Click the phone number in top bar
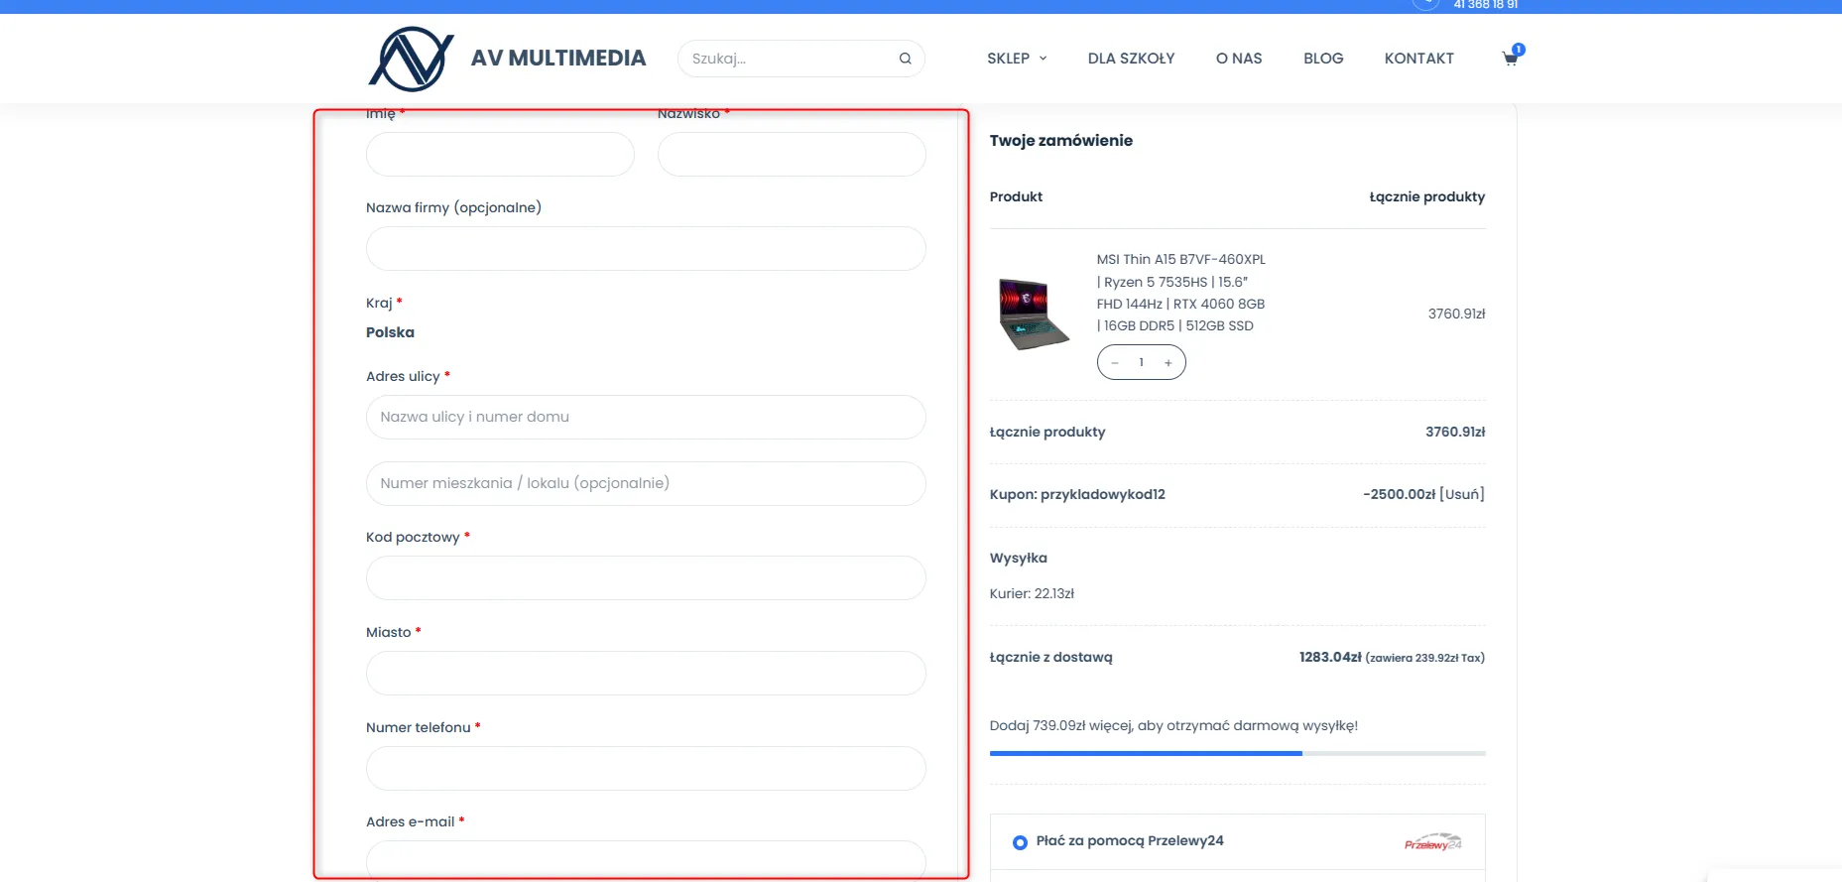Screen dimensions: 1842x882 tap(1486, 5)
